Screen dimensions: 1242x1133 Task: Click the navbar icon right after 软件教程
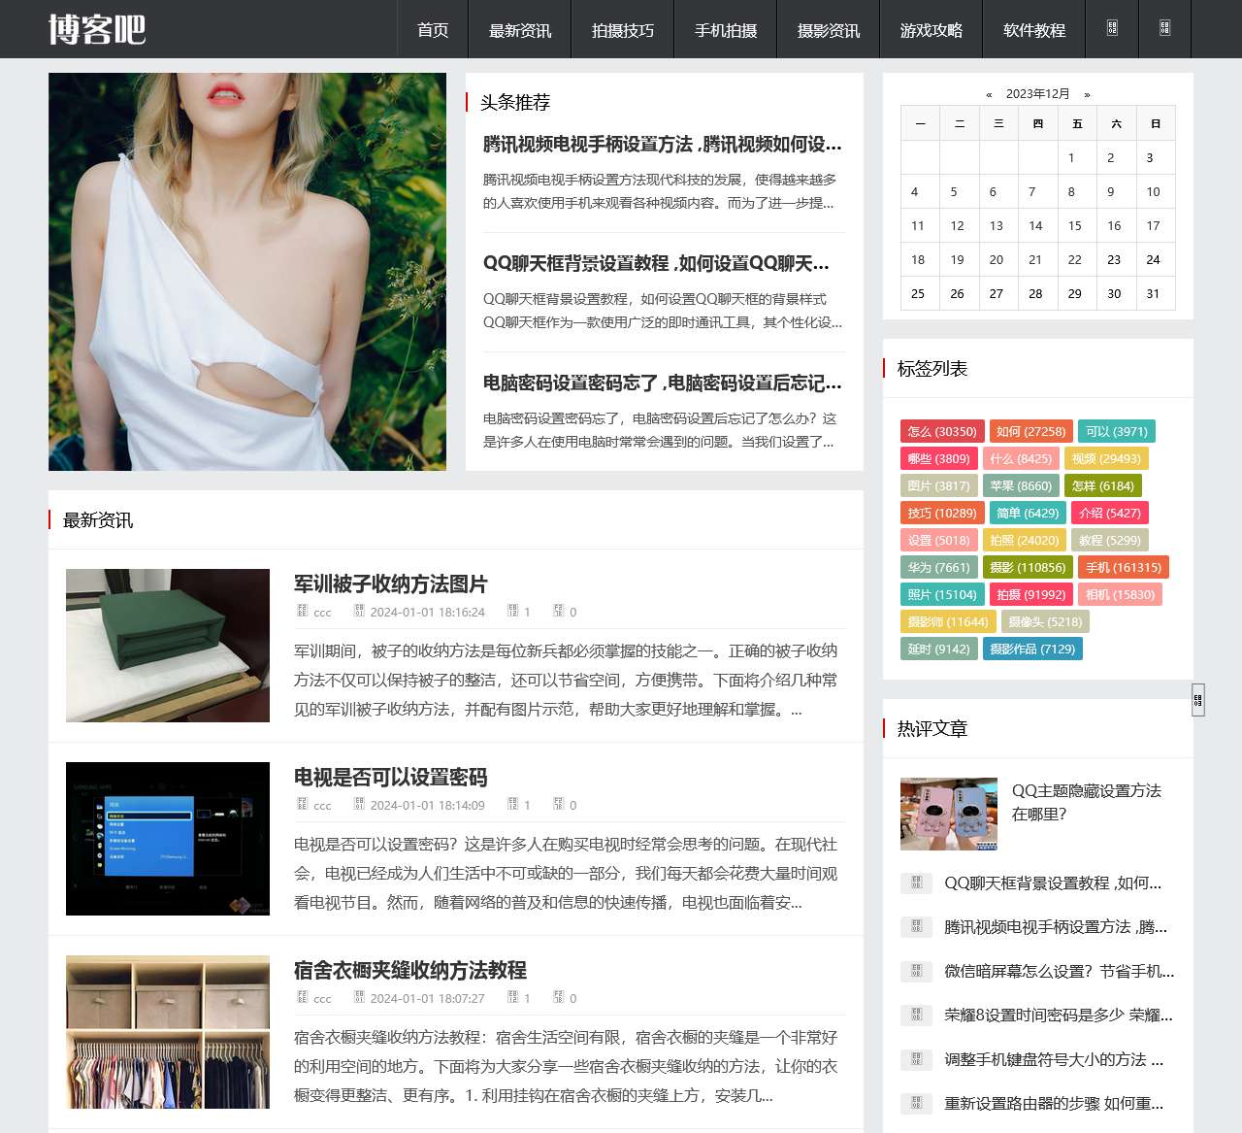(x=1112, y=28)
